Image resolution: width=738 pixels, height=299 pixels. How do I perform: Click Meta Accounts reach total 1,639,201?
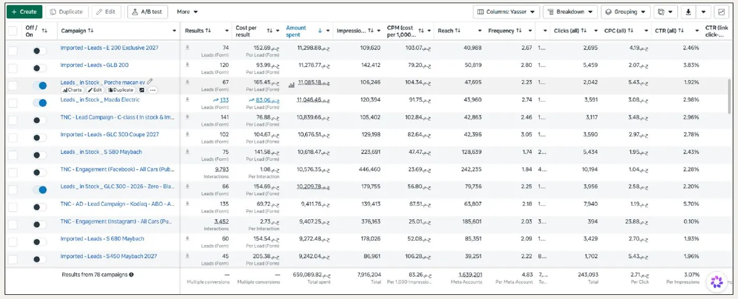coord(470,275)
